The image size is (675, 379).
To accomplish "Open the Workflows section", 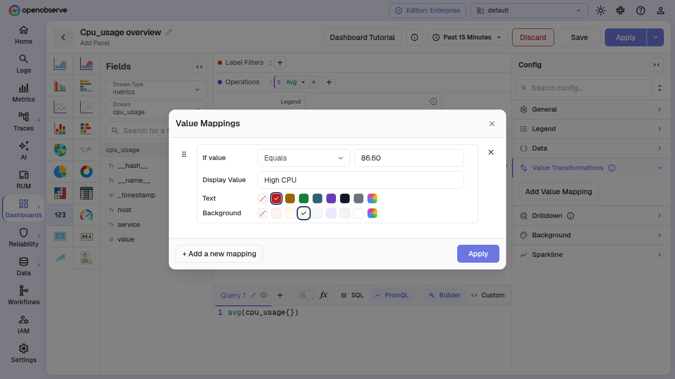I will (x=24, y=295).
